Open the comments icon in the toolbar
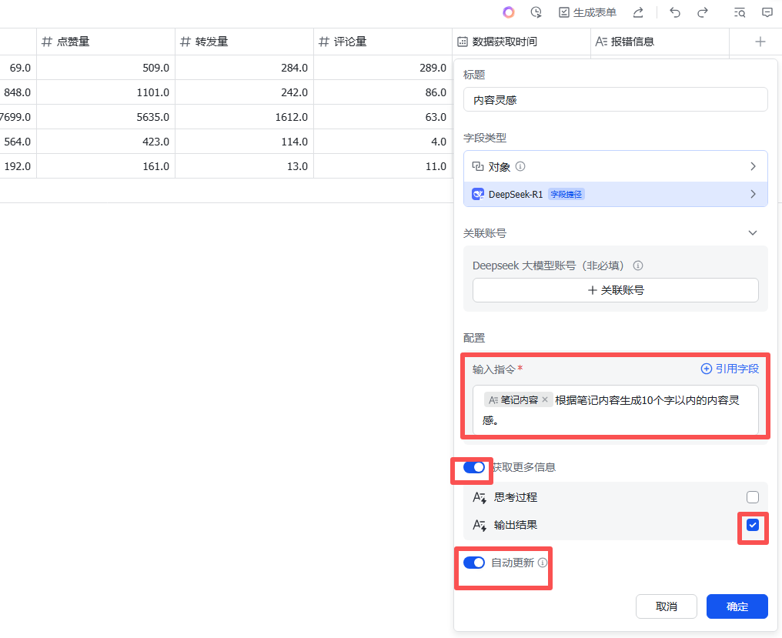This screenshot has height=638, width=782. (x=767, y=12)
